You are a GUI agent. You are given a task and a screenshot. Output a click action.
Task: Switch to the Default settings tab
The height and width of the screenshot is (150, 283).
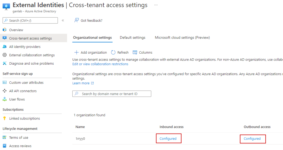(132, 37)
